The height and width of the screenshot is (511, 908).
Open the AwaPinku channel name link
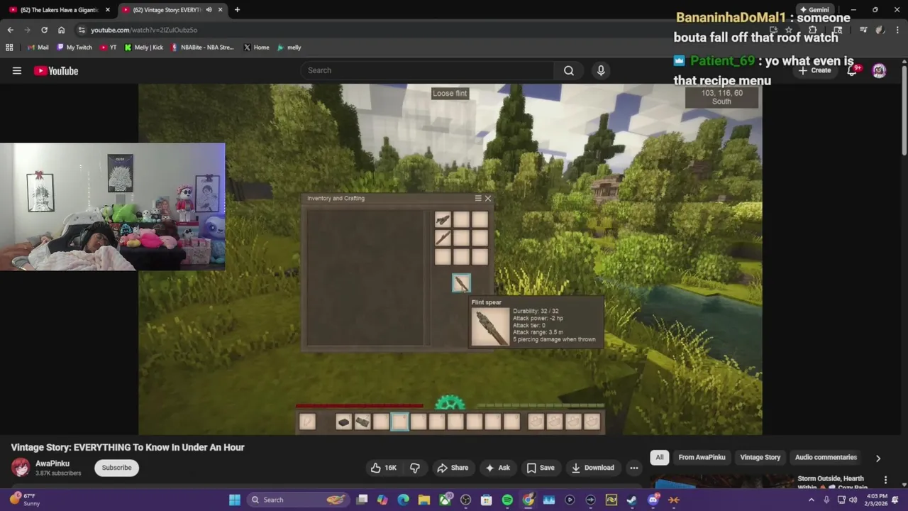[52, 463]
